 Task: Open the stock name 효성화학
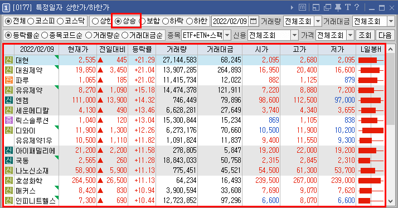pyautogui.click(x=29, y=181)
